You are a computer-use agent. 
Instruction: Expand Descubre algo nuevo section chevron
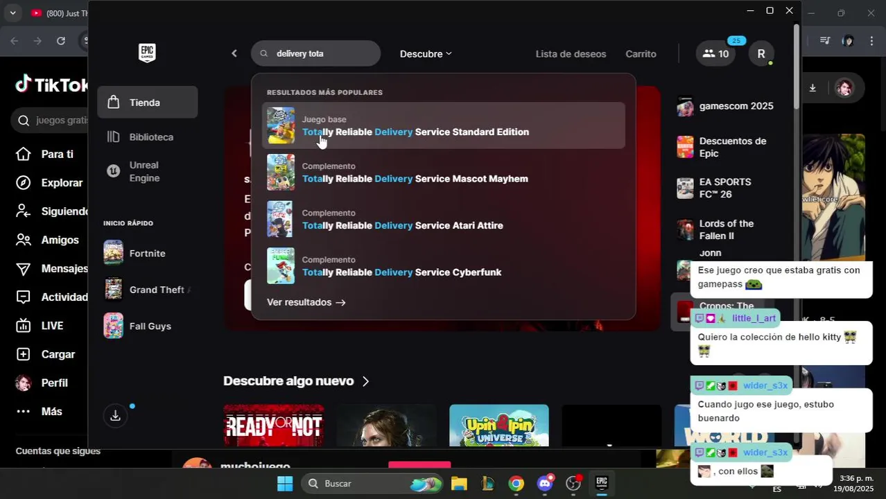pos(365,381)
